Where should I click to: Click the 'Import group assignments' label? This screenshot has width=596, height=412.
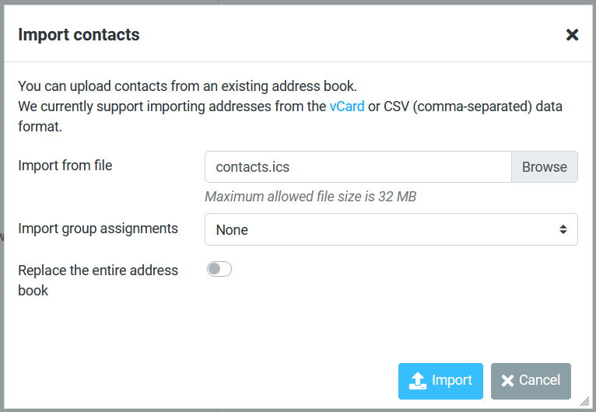click(98, 229)
